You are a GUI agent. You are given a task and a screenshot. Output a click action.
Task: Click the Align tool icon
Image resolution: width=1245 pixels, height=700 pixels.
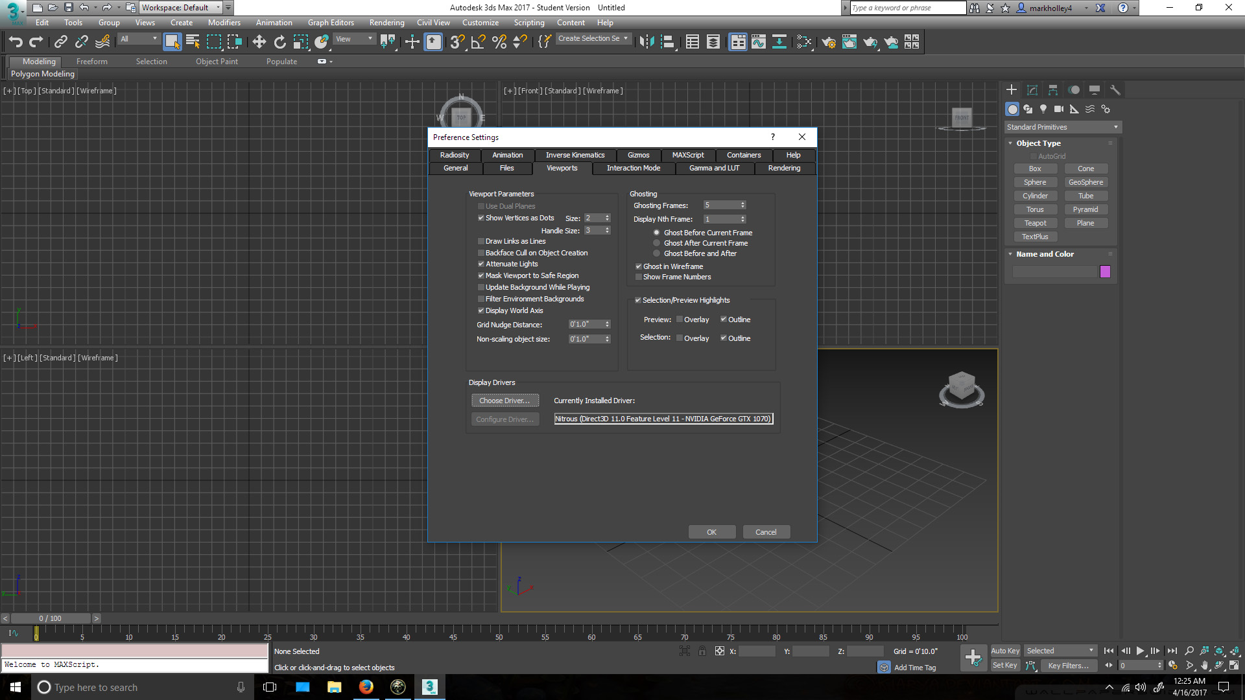pos(667,42)
